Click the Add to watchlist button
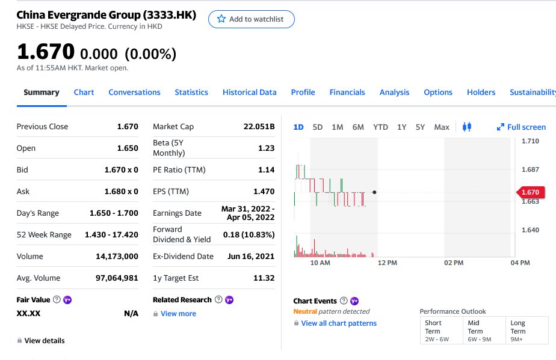 pyautogui.click(x=252, y=19)
